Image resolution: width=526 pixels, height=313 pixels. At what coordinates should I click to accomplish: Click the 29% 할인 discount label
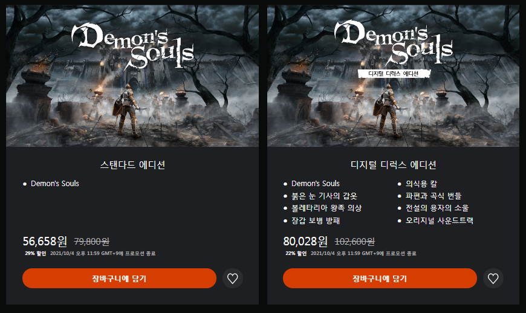point(35,253)
